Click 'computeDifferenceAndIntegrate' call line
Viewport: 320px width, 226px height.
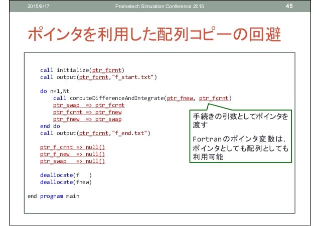click(x=142, y=98)
